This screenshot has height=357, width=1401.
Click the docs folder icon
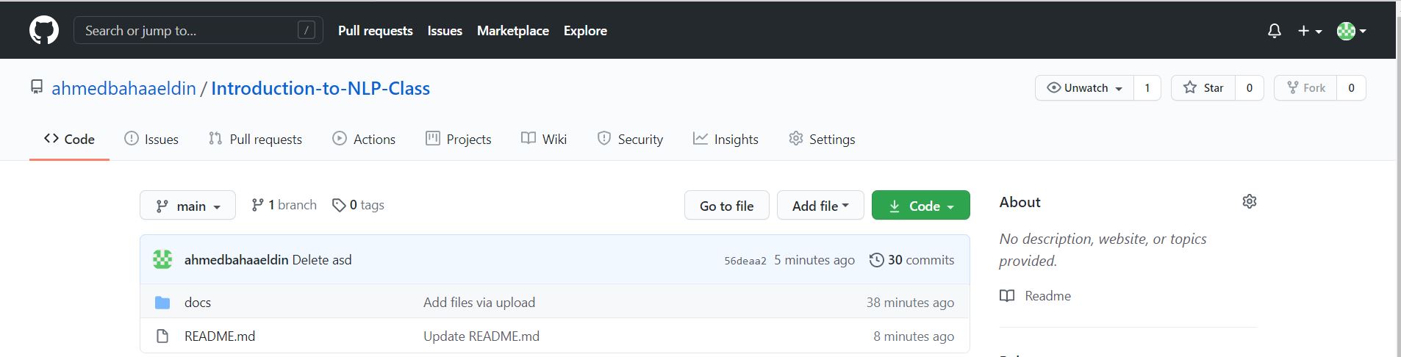click(x=162, y=303)
